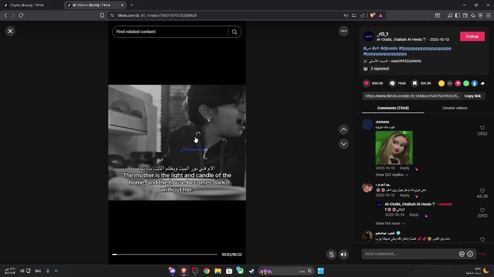Open Steam from the taskbar
The height and width of the screenshot is (277, 494).
[251, 271]
